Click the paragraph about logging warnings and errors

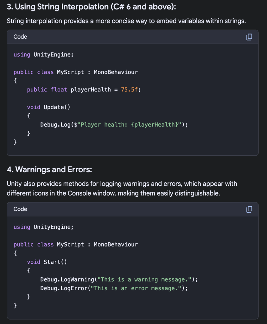pyautogui.click(x=122, y=188)
